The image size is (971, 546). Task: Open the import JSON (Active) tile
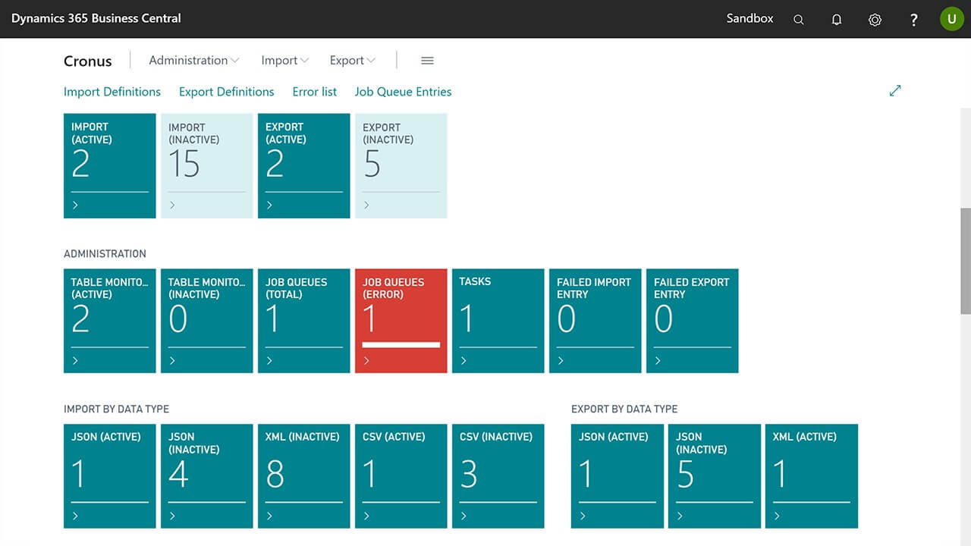click(110, 476)
